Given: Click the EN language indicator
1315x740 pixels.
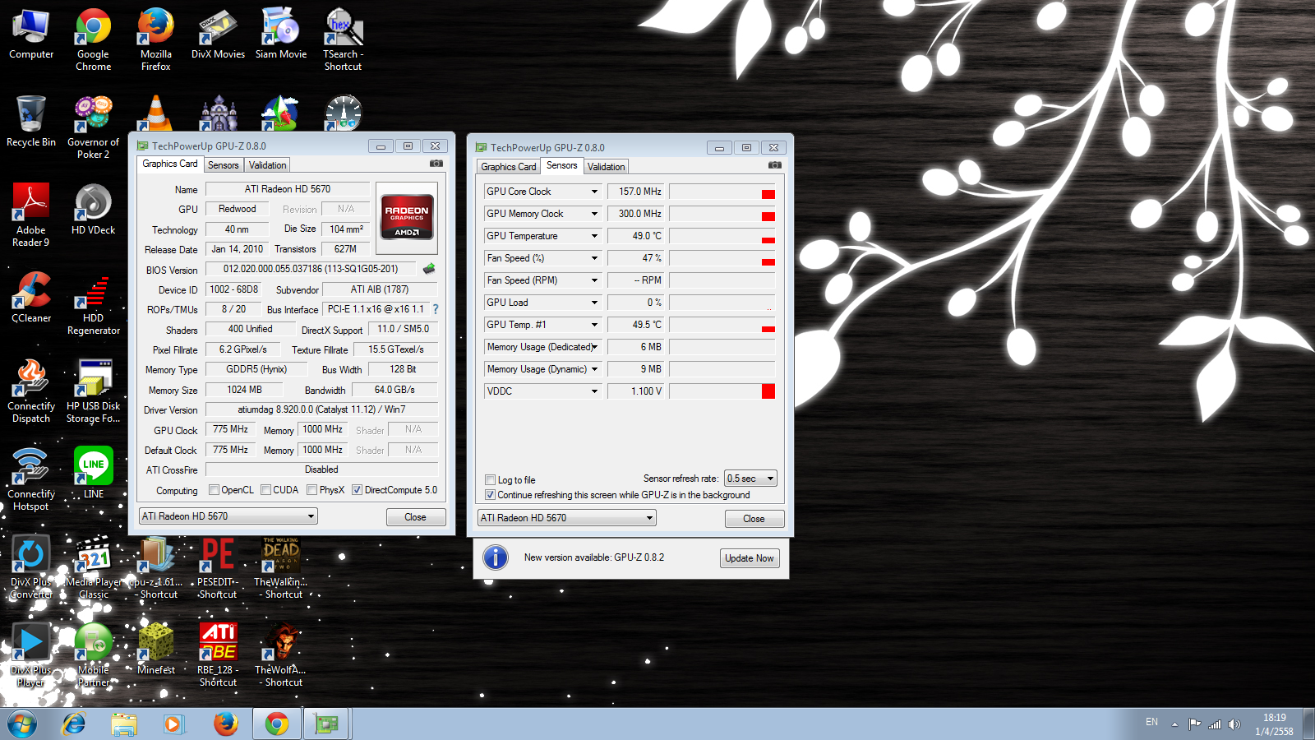Looking at the screenshot, I should pos(1151,722).
